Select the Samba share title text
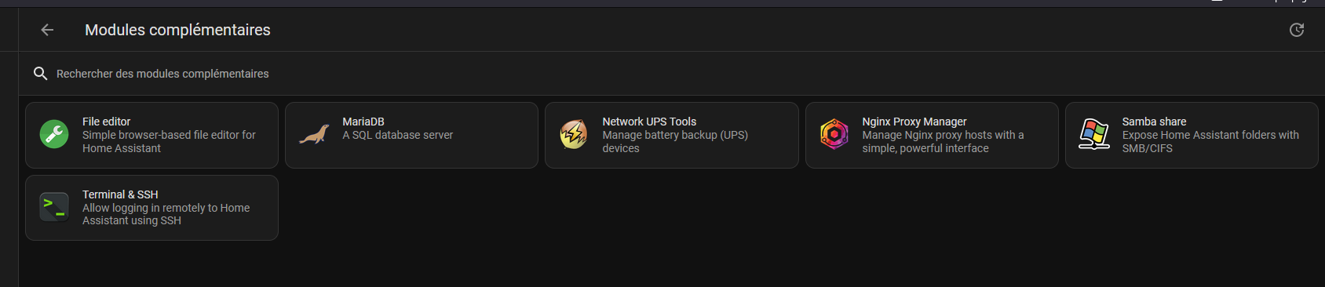 (x=1154, y=122)
